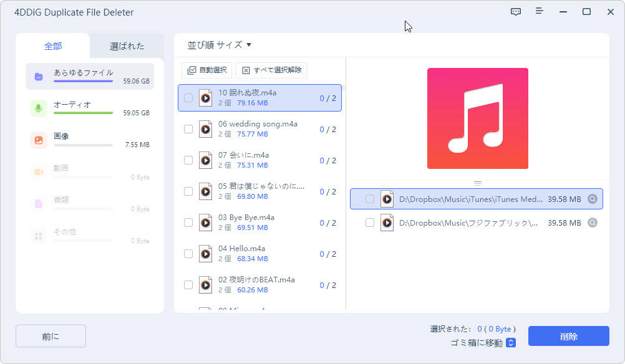Click the その他 category icon
The image size is (625, 364).
click(39, 236)
